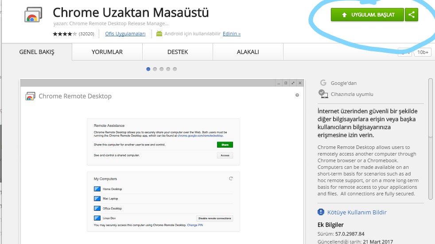Click the 'Ek Bilgiler' heading
This screenshot has height=244, width=435.
(x=330, y=225)
